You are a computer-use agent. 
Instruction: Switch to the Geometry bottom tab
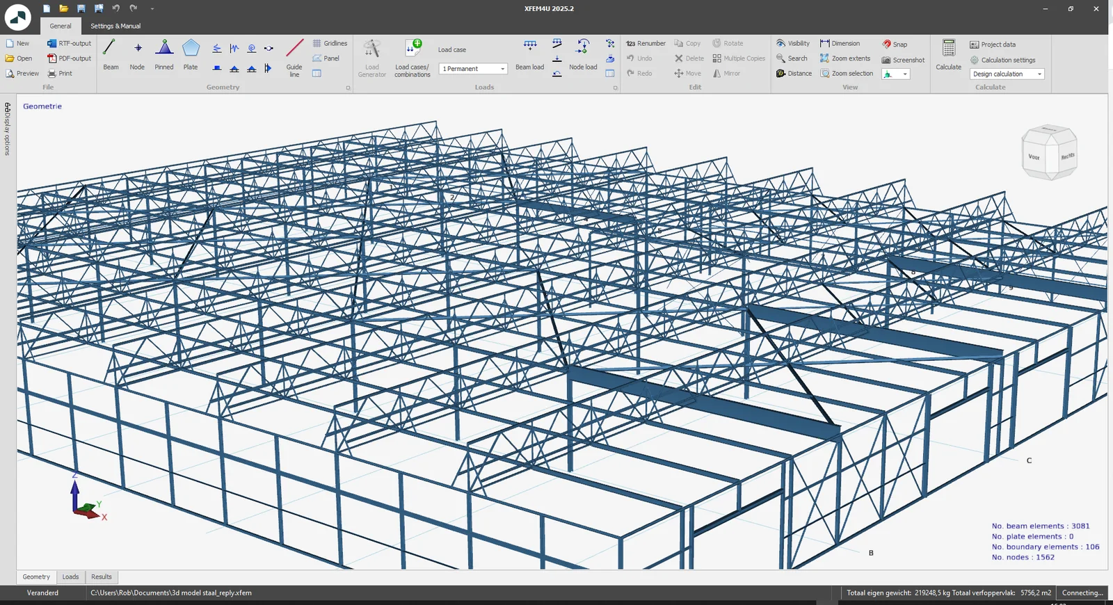tap(36, 576)
